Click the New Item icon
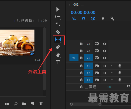The width and height of the screenshot is (131, 109). pyautogui.click(x=33, y=104)
